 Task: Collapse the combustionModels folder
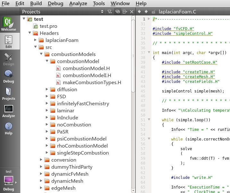[41, 54]
